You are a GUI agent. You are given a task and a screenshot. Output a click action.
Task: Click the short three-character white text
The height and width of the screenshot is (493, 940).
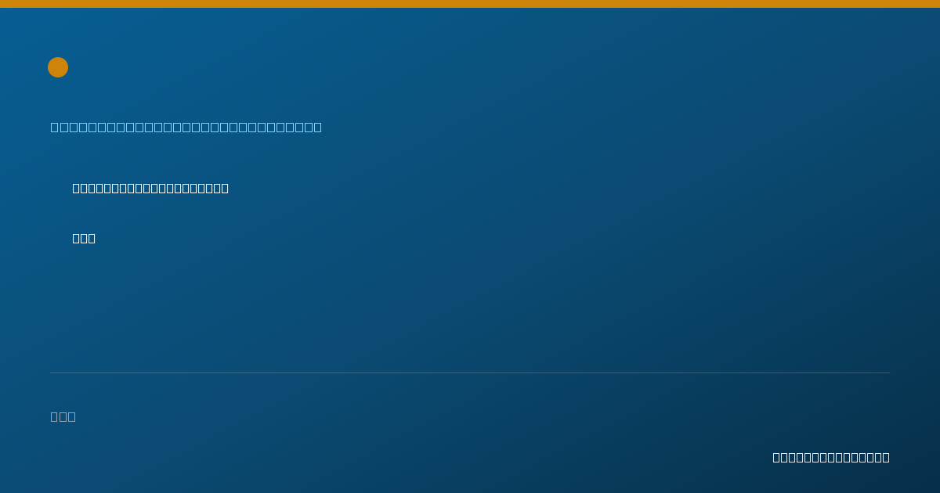click(x=84, y=238)
